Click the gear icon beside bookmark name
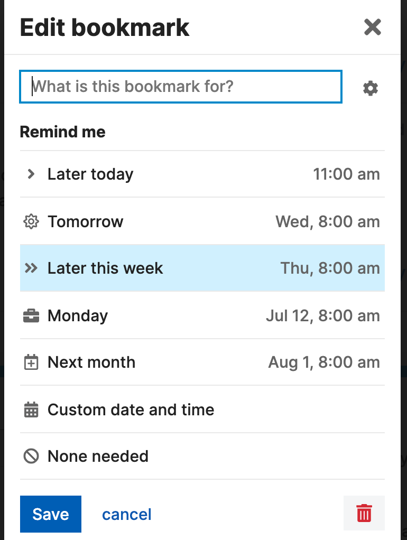Screen dimensions: 407x540 click(371, 88)
